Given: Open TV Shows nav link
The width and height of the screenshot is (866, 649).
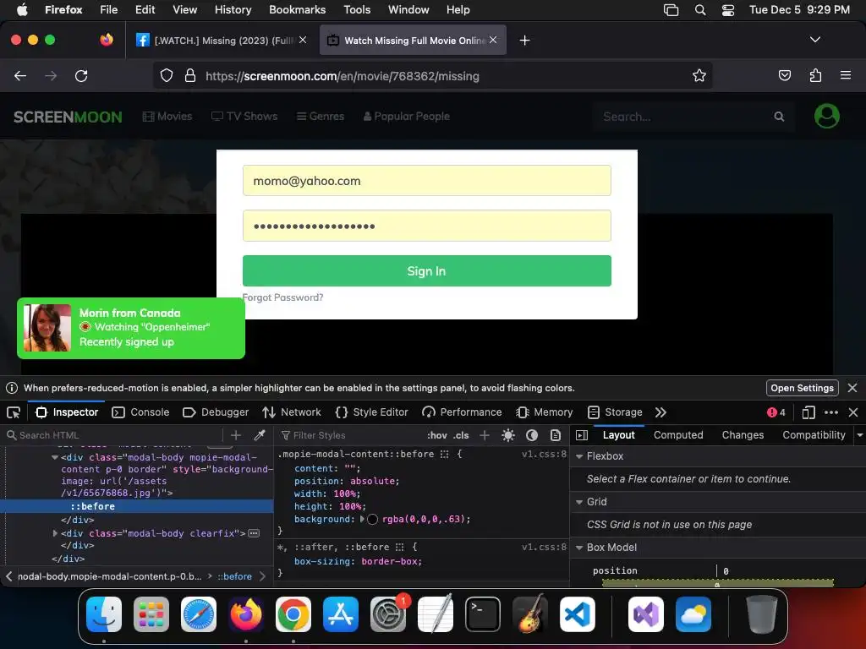Looking at the screenshot, I should [x=244, y=117].
